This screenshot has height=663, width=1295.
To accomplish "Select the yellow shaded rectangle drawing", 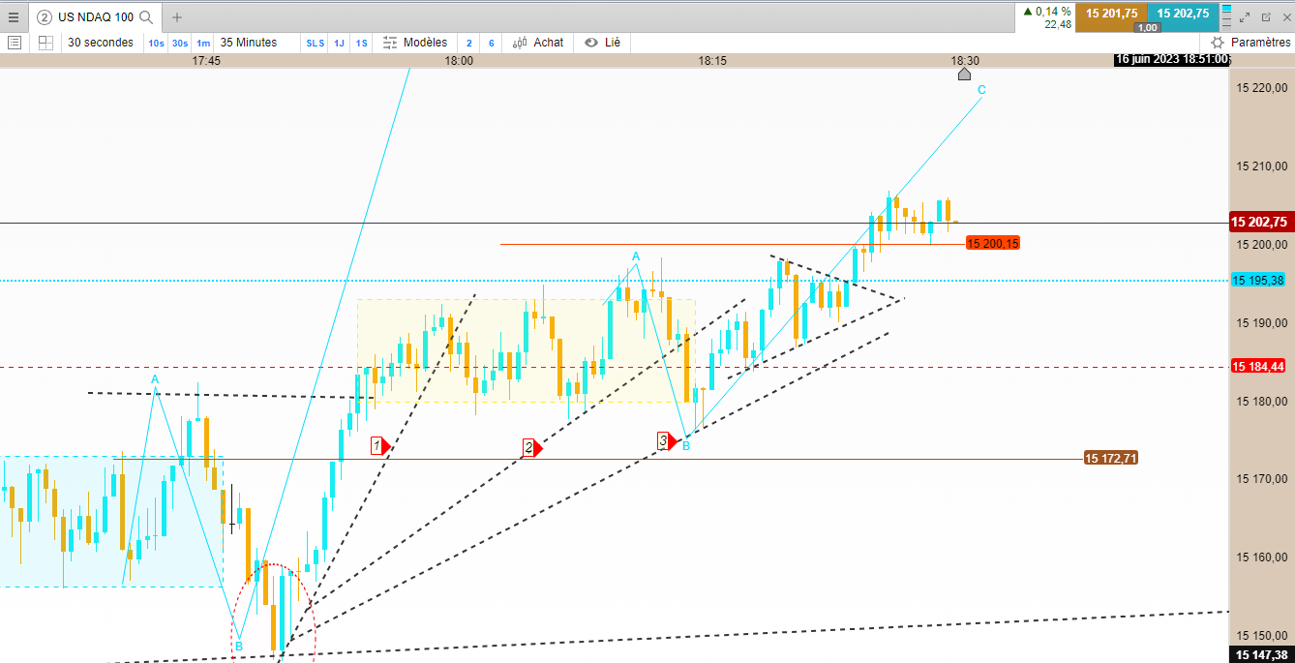I will click(527, 350).
